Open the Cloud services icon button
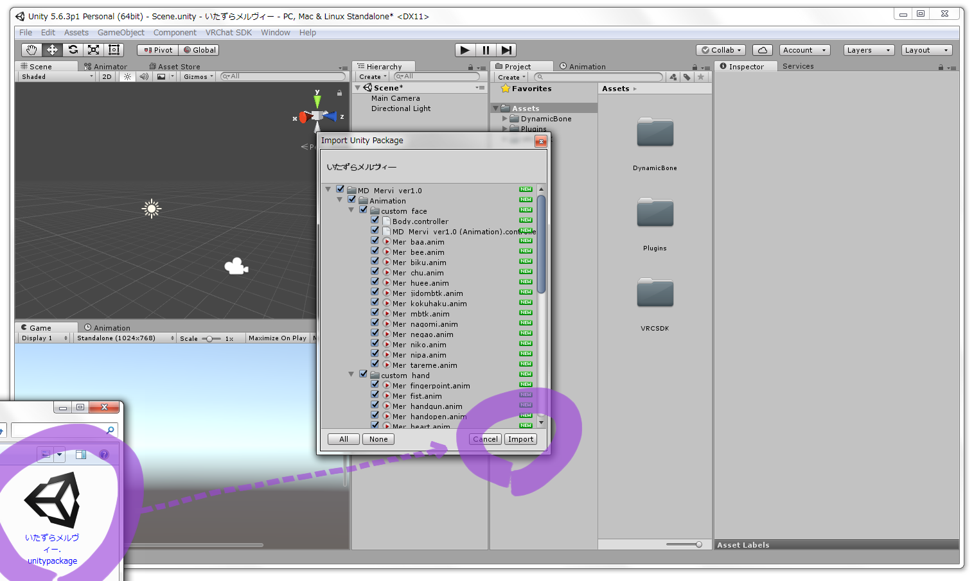The image size is (974, 581). click(x=762, y=50)
